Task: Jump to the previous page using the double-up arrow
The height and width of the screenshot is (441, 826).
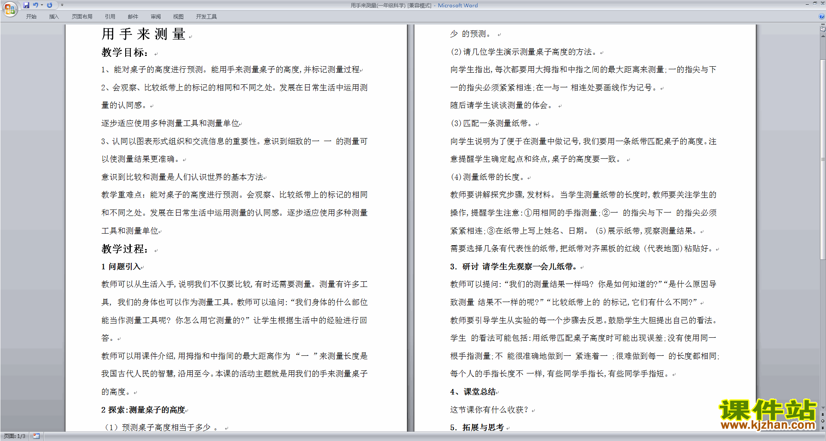Action: 823,415
